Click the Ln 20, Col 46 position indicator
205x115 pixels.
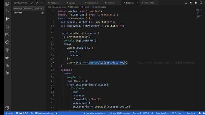(x=119, y=113)
